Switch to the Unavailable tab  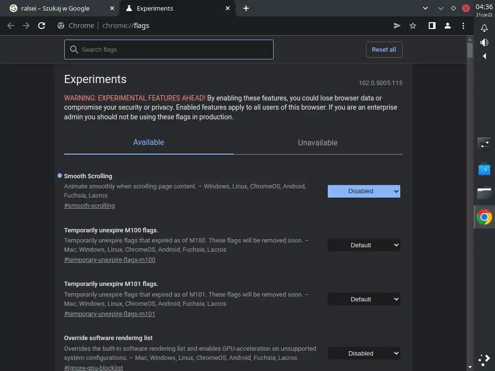318,143
